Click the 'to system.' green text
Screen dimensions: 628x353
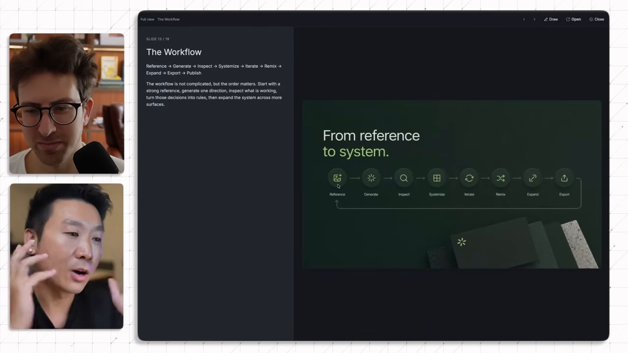pos(356,151)
